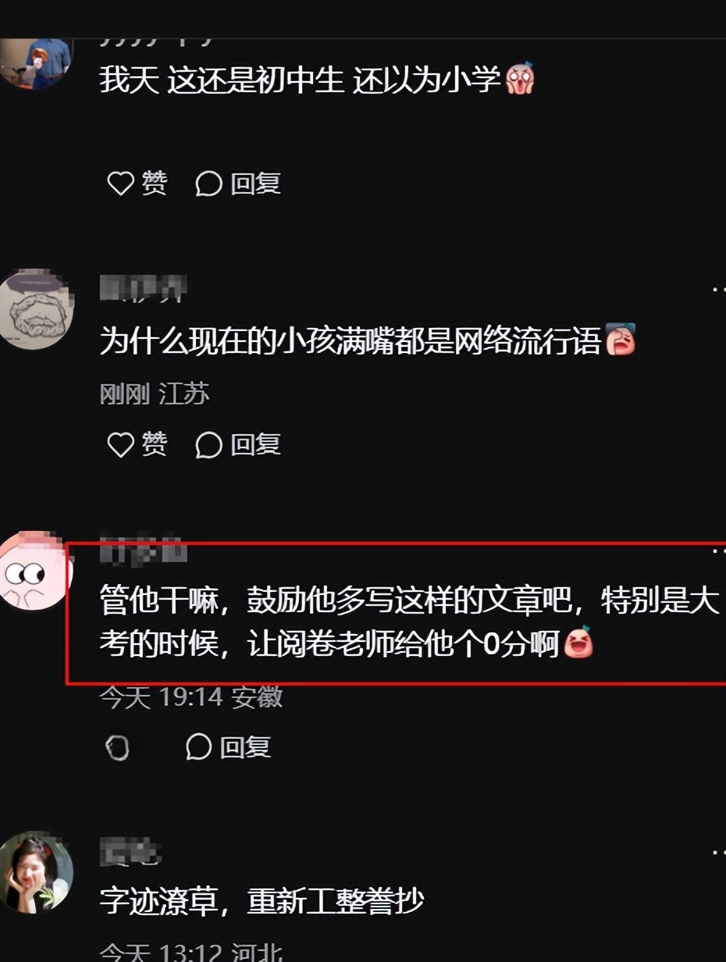Select the comment text 字迹潦草，重新工整誊抄
Viewport: 726px width, 962px height.
[x=262, y=902]
